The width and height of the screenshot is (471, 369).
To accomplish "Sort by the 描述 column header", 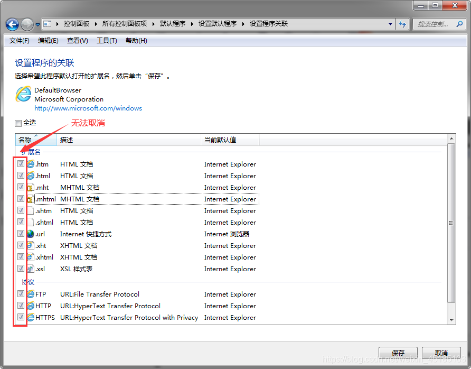I will point(129,140).
